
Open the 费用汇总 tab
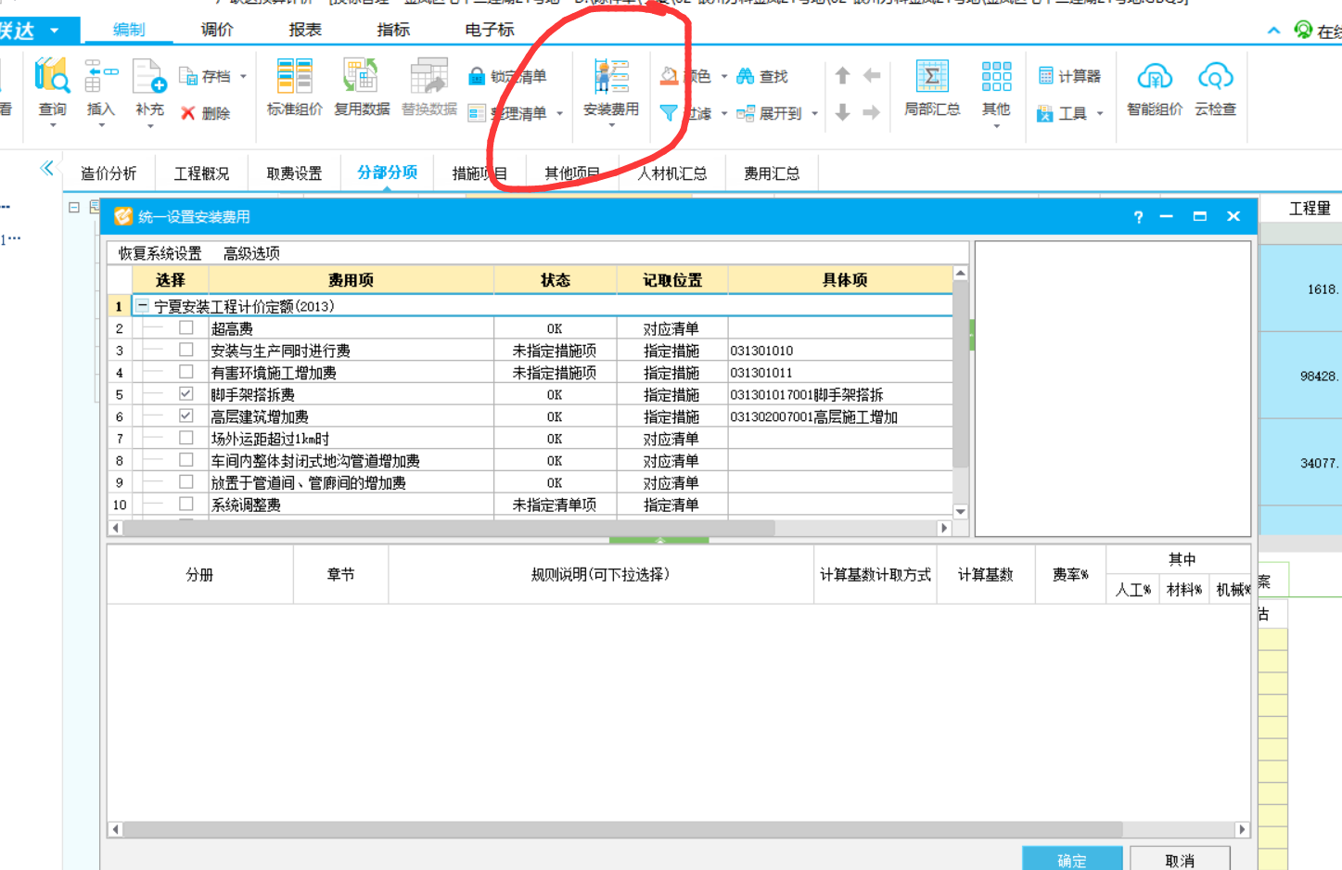[772, 173]
